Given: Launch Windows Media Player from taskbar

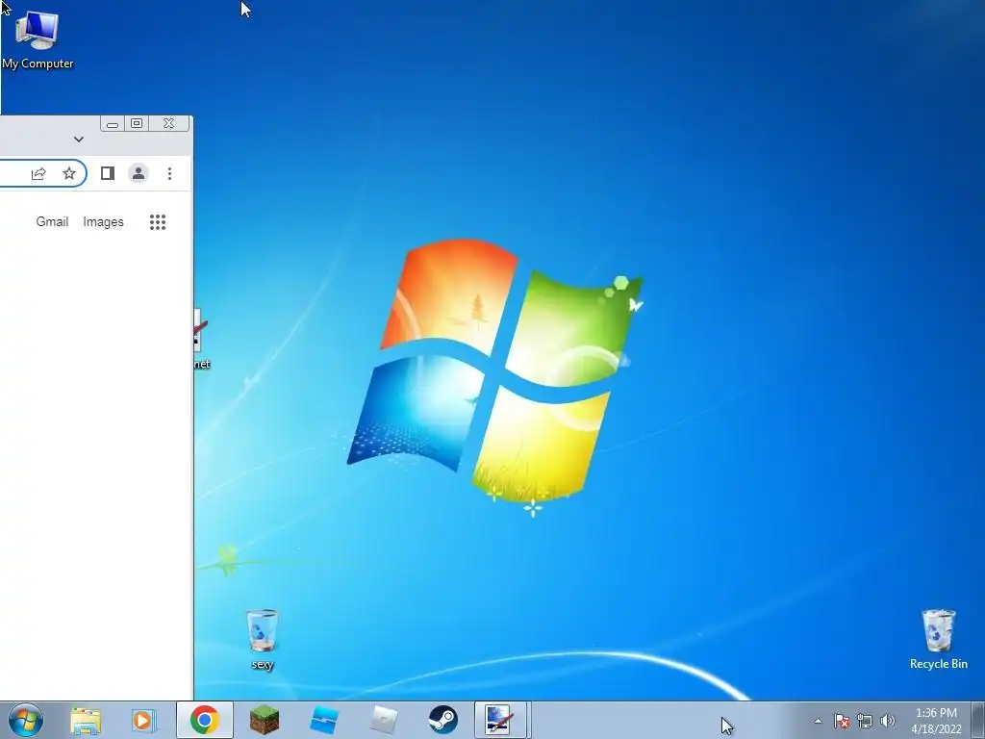Looking at the screenshot, I should [144, 720].
